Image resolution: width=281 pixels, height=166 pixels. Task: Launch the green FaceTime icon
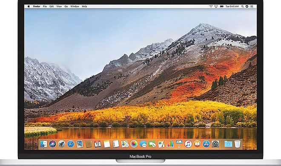(x=152, y=144)
